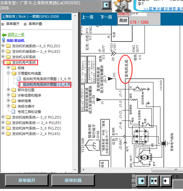Collapse the 示意图和布线图 subfolder
183x191 pixels.
[x=8, y=73]
